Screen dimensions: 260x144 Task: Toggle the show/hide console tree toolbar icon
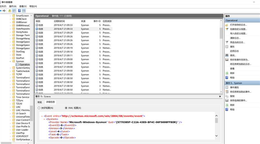(x=14, y=11)
